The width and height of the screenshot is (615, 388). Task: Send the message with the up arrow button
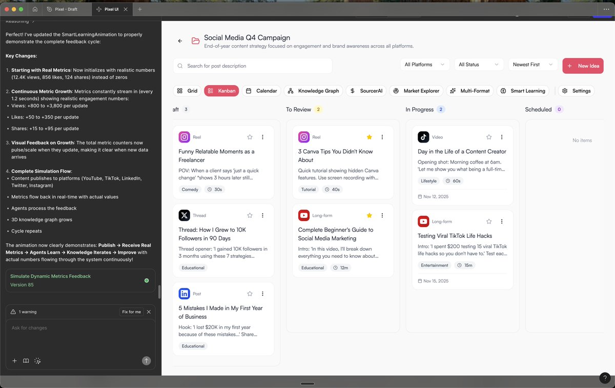[x=147, y=361]
